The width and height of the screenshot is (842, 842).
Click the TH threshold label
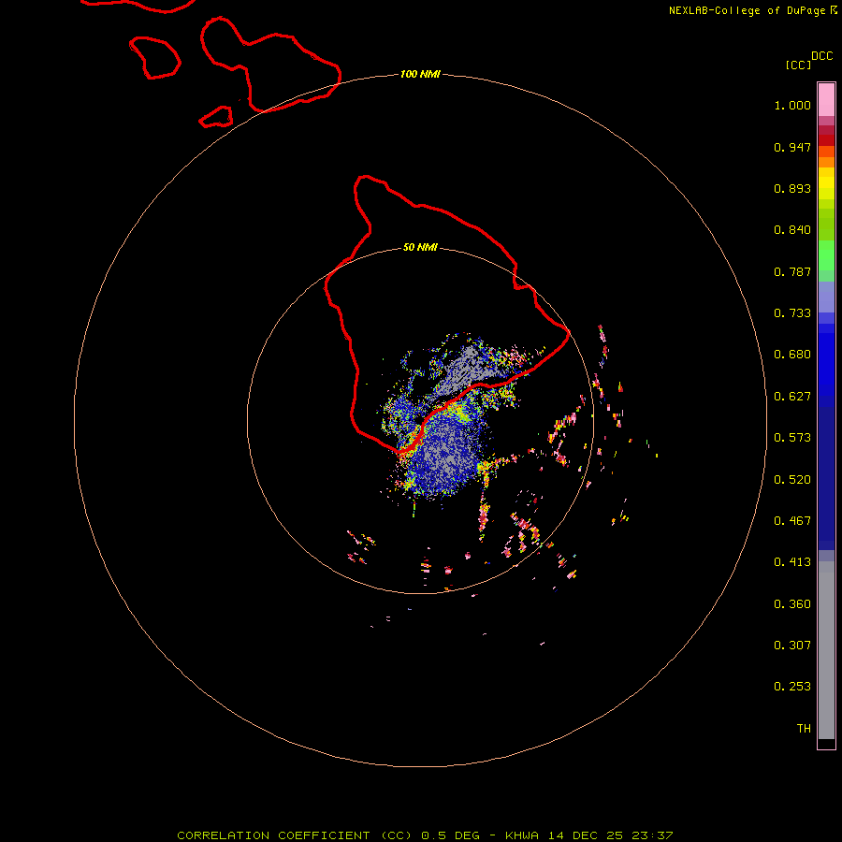[x=804, y=729]
